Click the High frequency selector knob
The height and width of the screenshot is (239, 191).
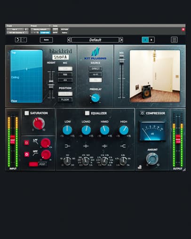coord(123,161)
